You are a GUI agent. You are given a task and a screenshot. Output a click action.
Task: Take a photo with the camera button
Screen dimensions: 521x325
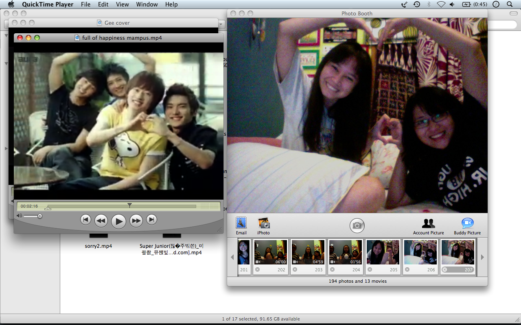(357, 225)
